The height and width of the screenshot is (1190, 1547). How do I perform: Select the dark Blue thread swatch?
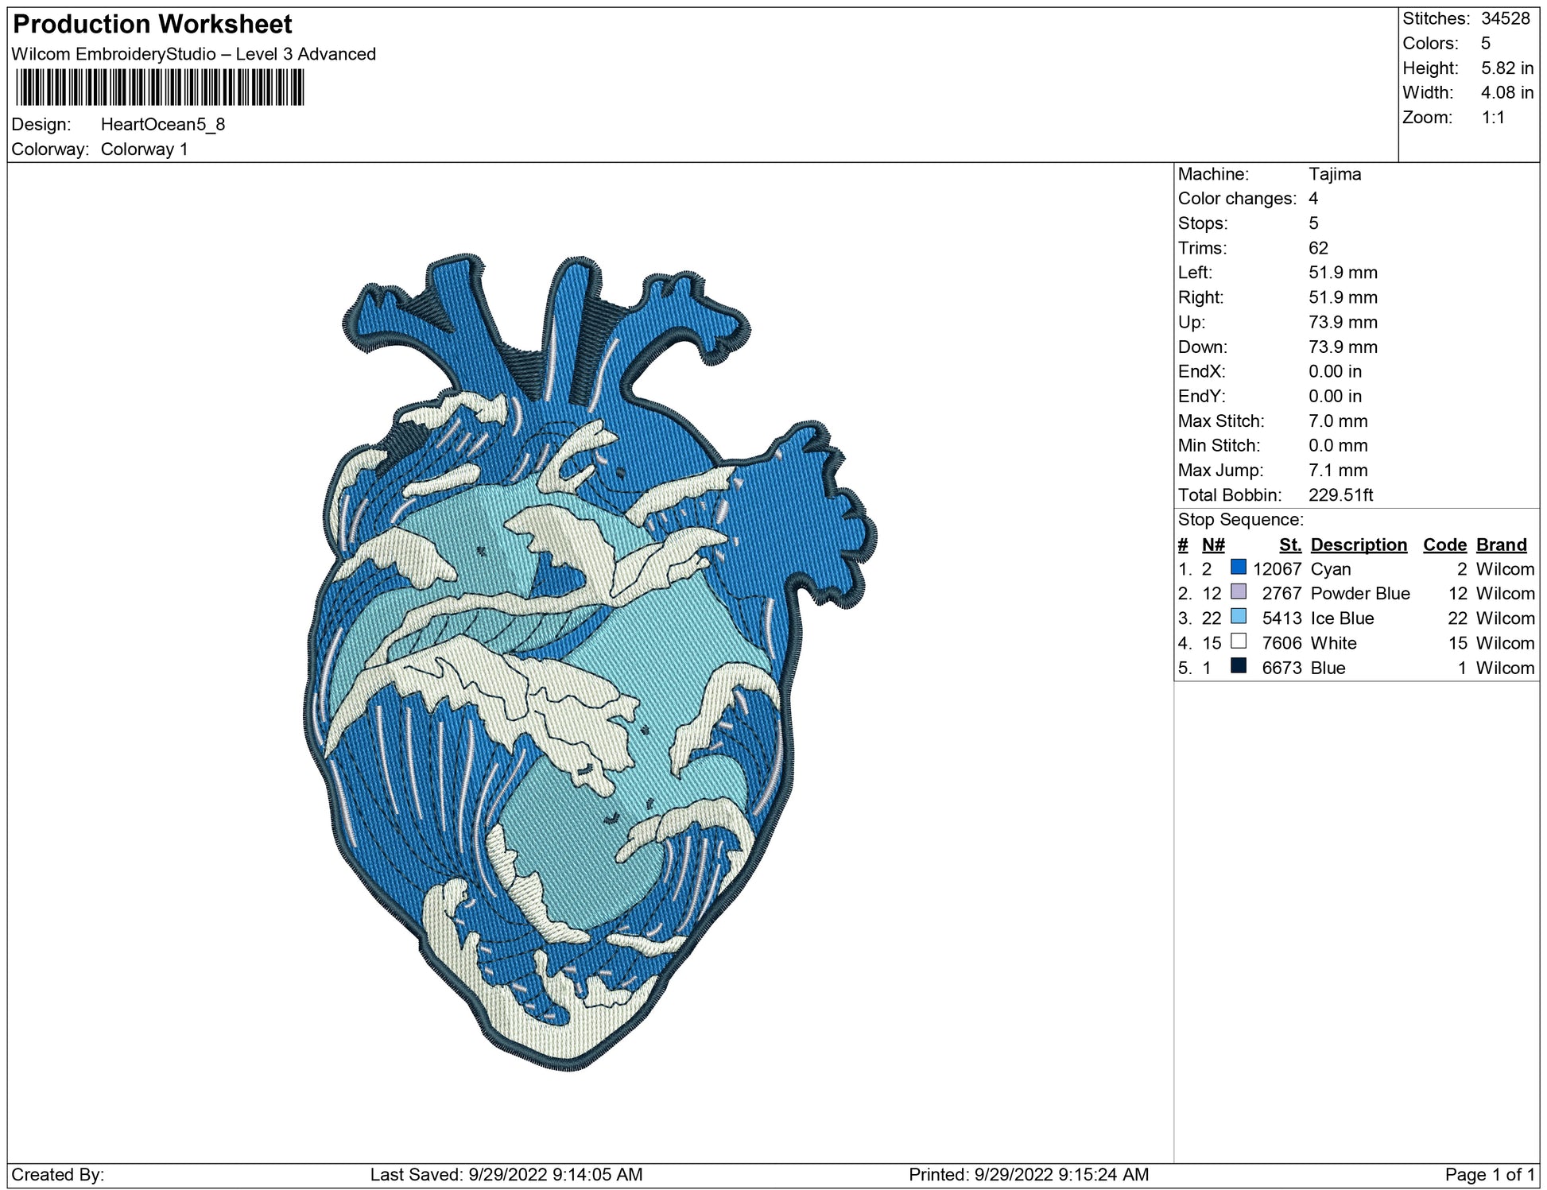tap(1238, 665)
